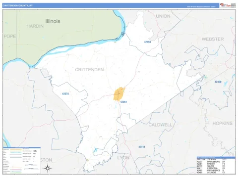Click the 'CRITTENDEN' county label

tap(89, 70)
